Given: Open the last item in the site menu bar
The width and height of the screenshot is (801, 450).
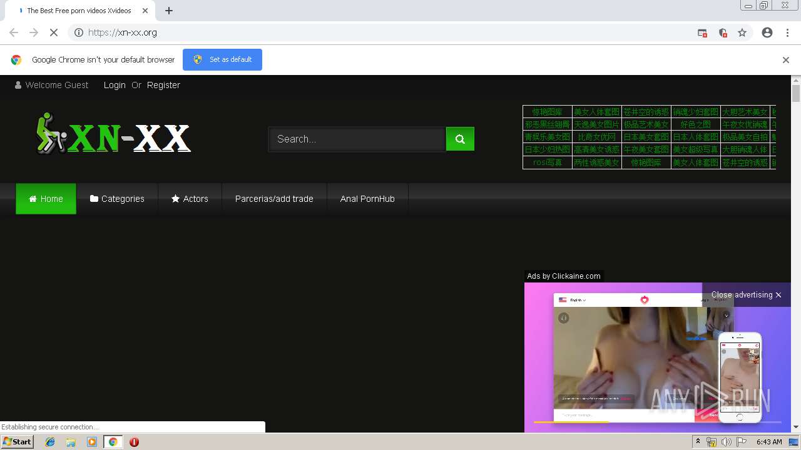Looking at the screenshot, I should point(367,199).
